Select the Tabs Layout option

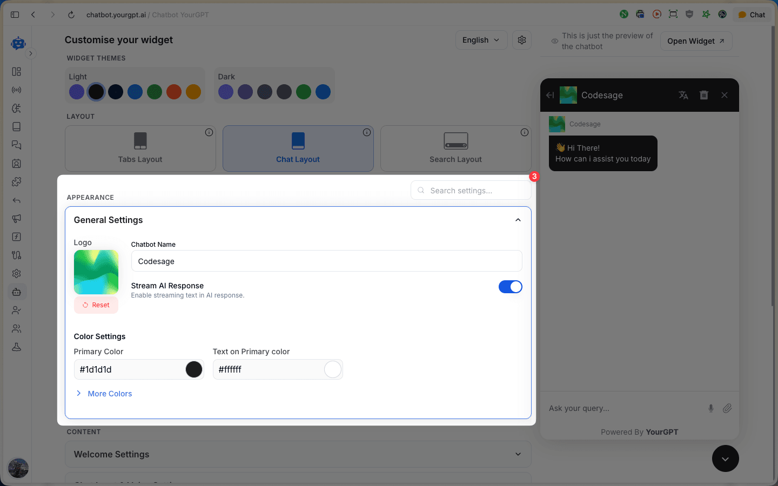pyautogui.click(x=140, y=148)
